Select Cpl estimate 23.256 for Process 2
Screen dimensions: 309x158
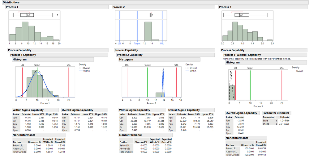click(134, 121)
